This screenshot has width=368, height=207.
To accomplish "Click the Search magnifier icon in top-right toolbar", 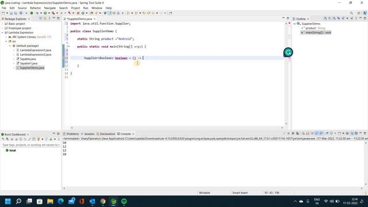I will [351, 13].
